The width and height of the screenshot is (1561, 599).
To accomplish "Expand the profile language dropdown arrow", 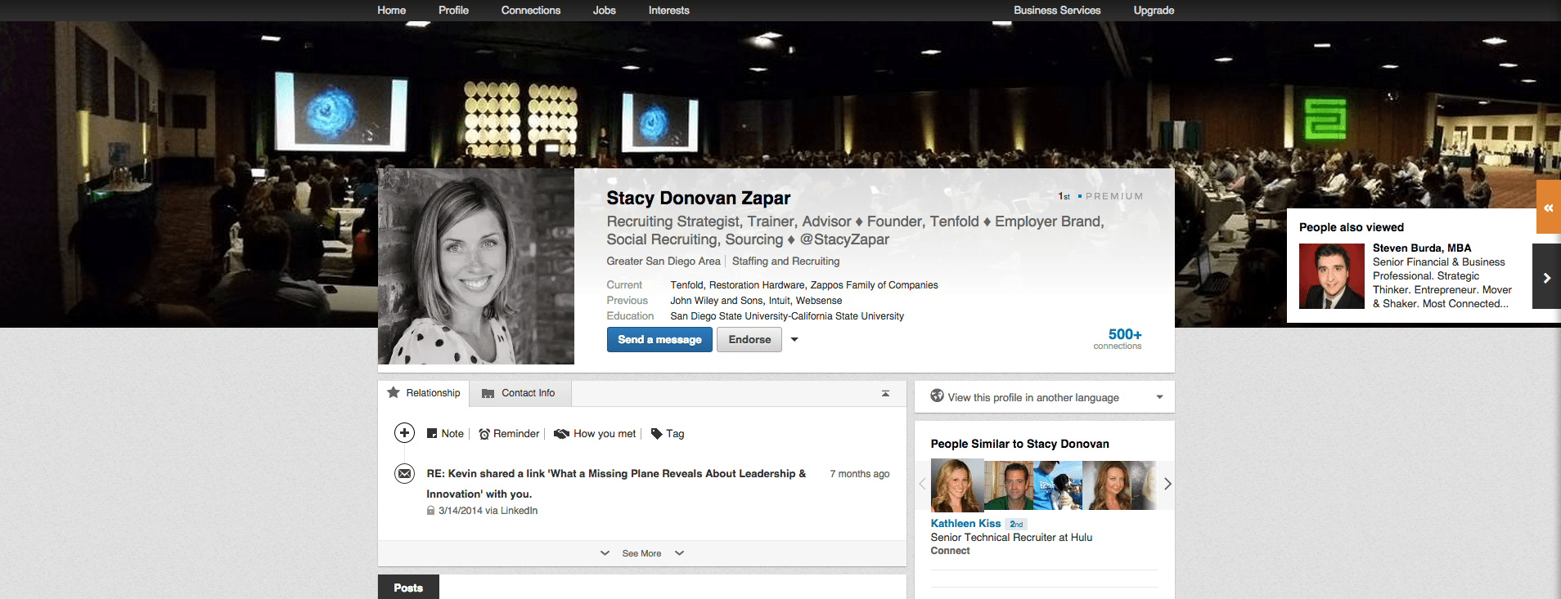I will coord(1159,397).
